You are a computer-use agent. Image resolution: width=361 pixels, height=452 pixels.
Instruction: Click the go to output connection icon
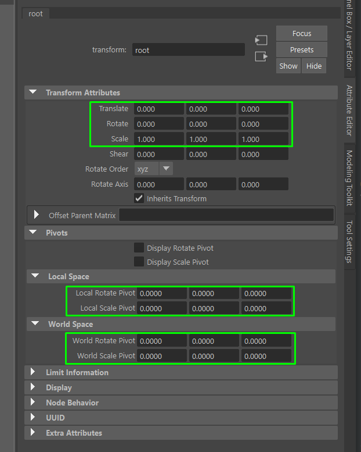(261, 56)
